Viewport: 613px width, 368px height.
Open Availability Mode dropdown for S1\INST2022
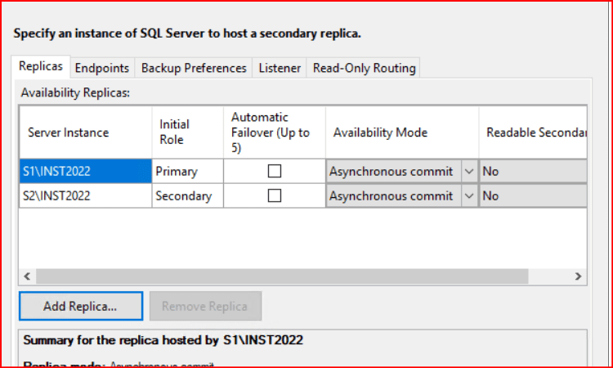(x=469, y=172)
